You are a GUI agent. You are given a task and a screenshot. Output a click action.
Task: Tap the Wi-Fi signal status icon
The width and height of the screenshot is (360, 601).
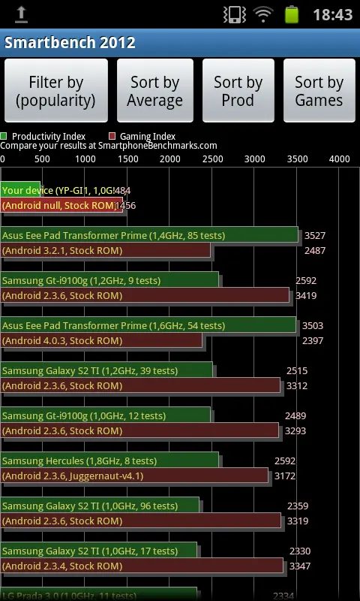[262, 15]
